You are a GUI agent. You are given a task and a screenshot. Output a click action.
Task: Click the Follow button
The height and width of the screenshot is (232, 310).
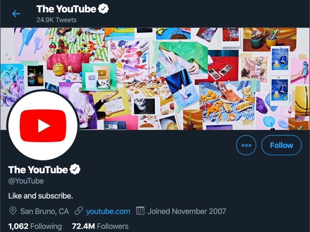point(281,145)
